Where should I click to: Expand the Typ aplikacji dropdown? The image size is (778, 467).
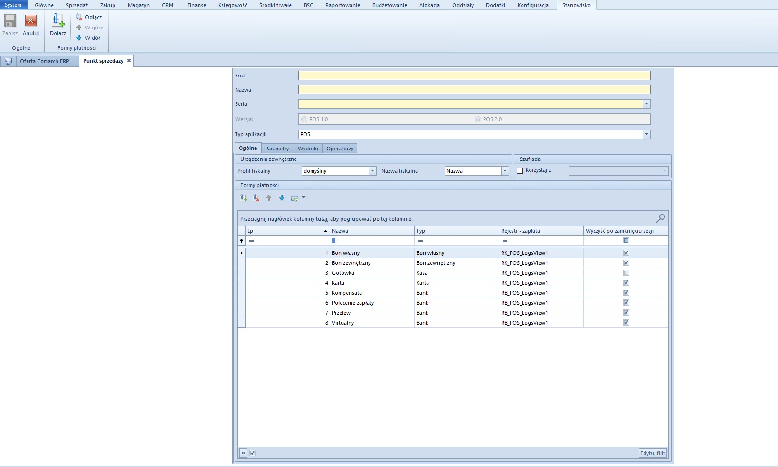[x=646, y=134]
